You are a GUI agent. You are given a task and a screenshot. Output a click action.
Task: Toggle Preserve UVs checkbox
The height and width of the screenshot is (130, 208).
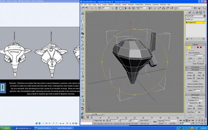[188, 103]
